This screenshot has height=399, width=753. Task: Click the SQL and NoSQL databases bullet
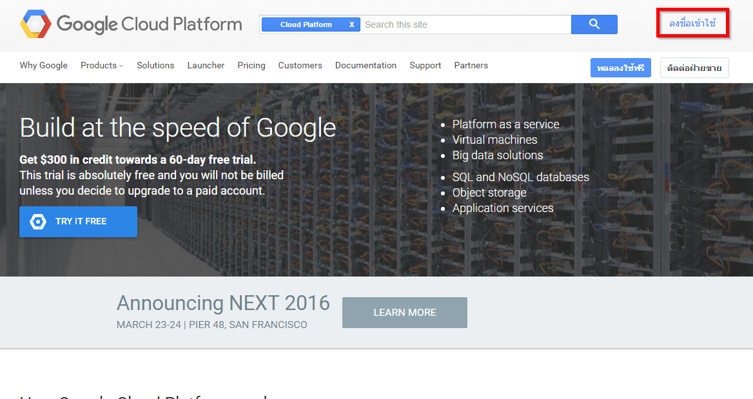(x=520, y=177)
